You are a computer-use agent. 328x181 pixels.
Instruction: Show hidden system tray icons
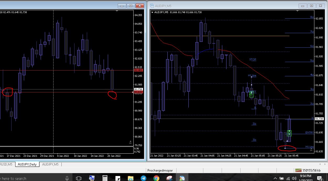[x=275, y=178]
